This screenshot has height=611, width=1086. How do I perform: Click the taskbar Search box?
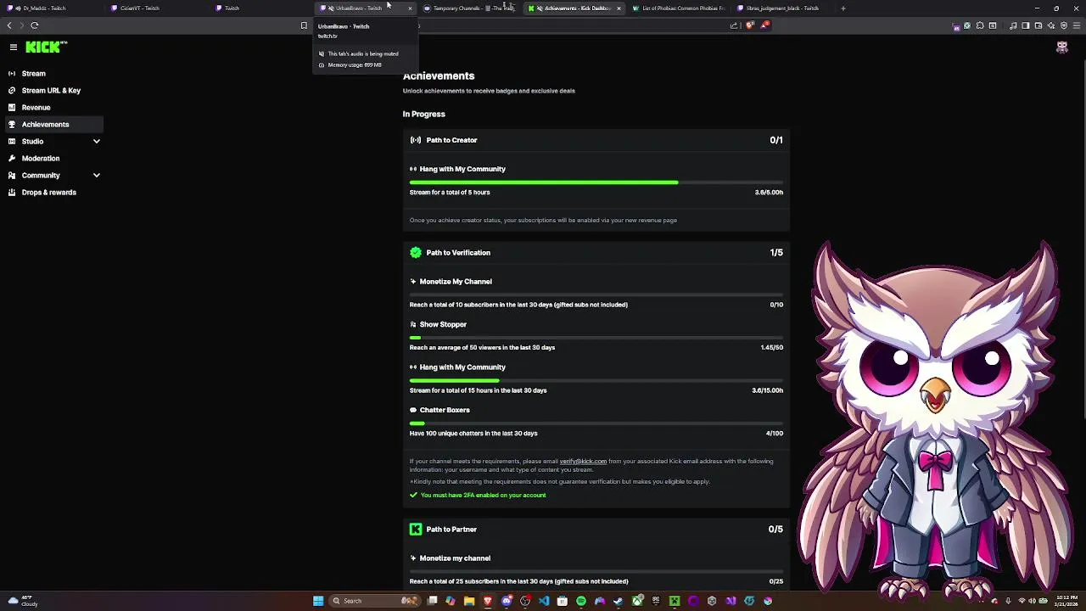coord(373,601)
